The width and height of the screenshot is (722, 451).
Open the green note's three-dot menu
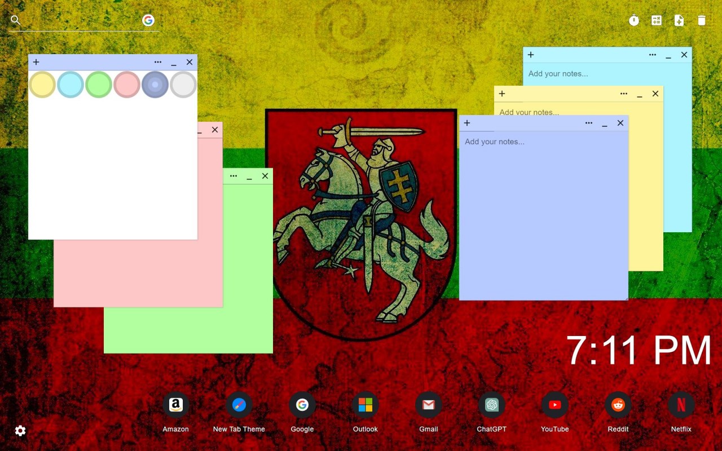(234, 176)
